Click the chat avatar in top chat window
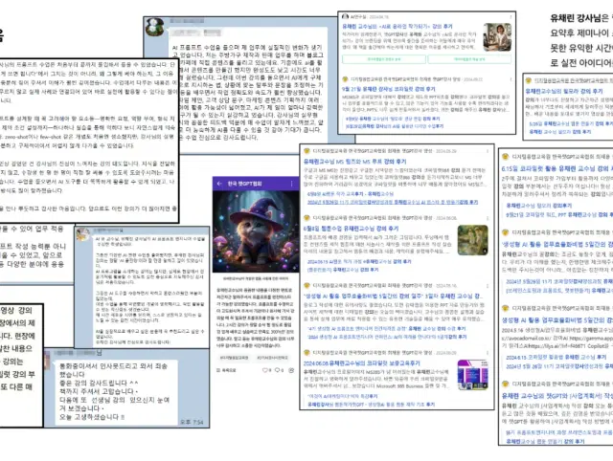This screenshot has height=461, width=613. 154,27
